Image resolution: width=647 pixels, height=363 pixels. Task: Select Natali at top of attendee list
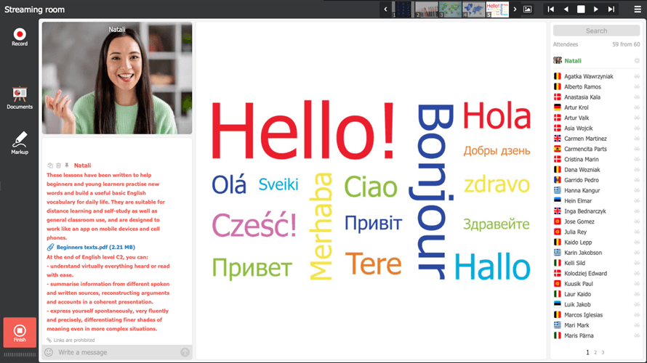pyautogui.click(x=573, y=60)
